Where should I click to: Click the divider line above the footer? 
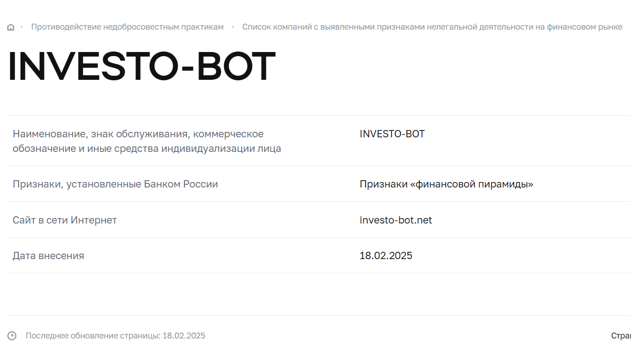[319, 315]
